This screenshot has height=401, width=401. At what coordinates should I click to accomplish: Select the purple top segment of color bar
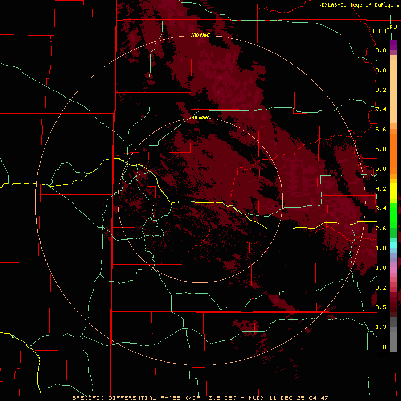click(393, 45)
